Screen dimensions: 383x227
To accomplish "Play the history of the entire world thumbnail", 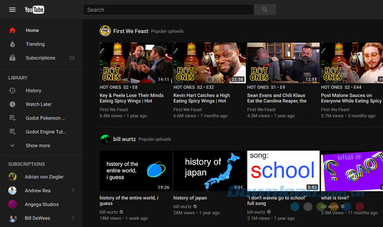I will coord(136,171).
